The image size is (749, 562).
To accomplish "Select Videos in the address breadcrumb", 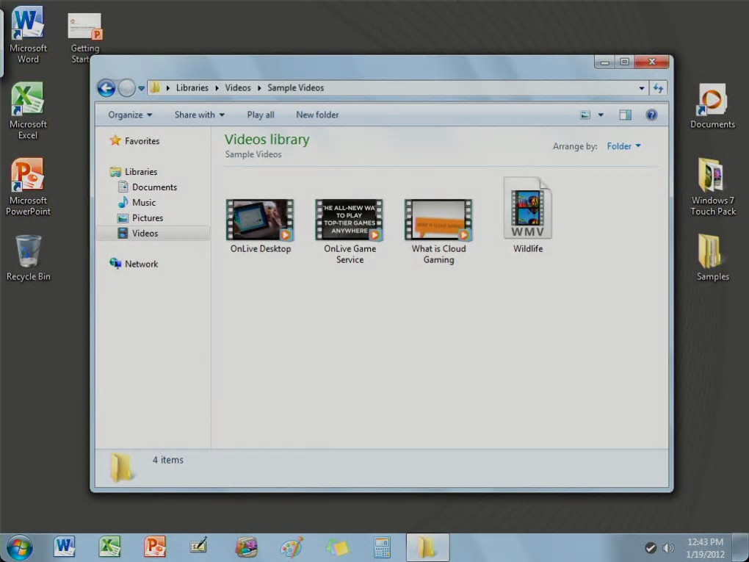I will [238, 88].
